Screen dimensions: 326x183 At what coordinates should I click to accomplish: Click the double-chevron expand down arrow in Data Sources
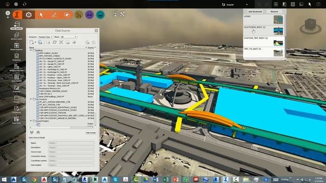pyautogui.click(x=32, y=132)
